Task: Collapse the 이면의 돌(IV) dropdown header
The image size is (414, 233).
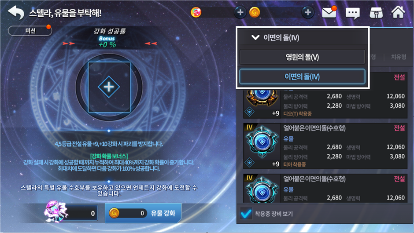Action: pyautogui.click(x=302, y=37)
